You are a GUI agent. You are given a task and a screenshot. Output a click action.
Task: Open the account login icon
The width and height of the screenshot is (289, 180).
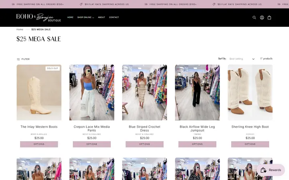tap(262, 18)
